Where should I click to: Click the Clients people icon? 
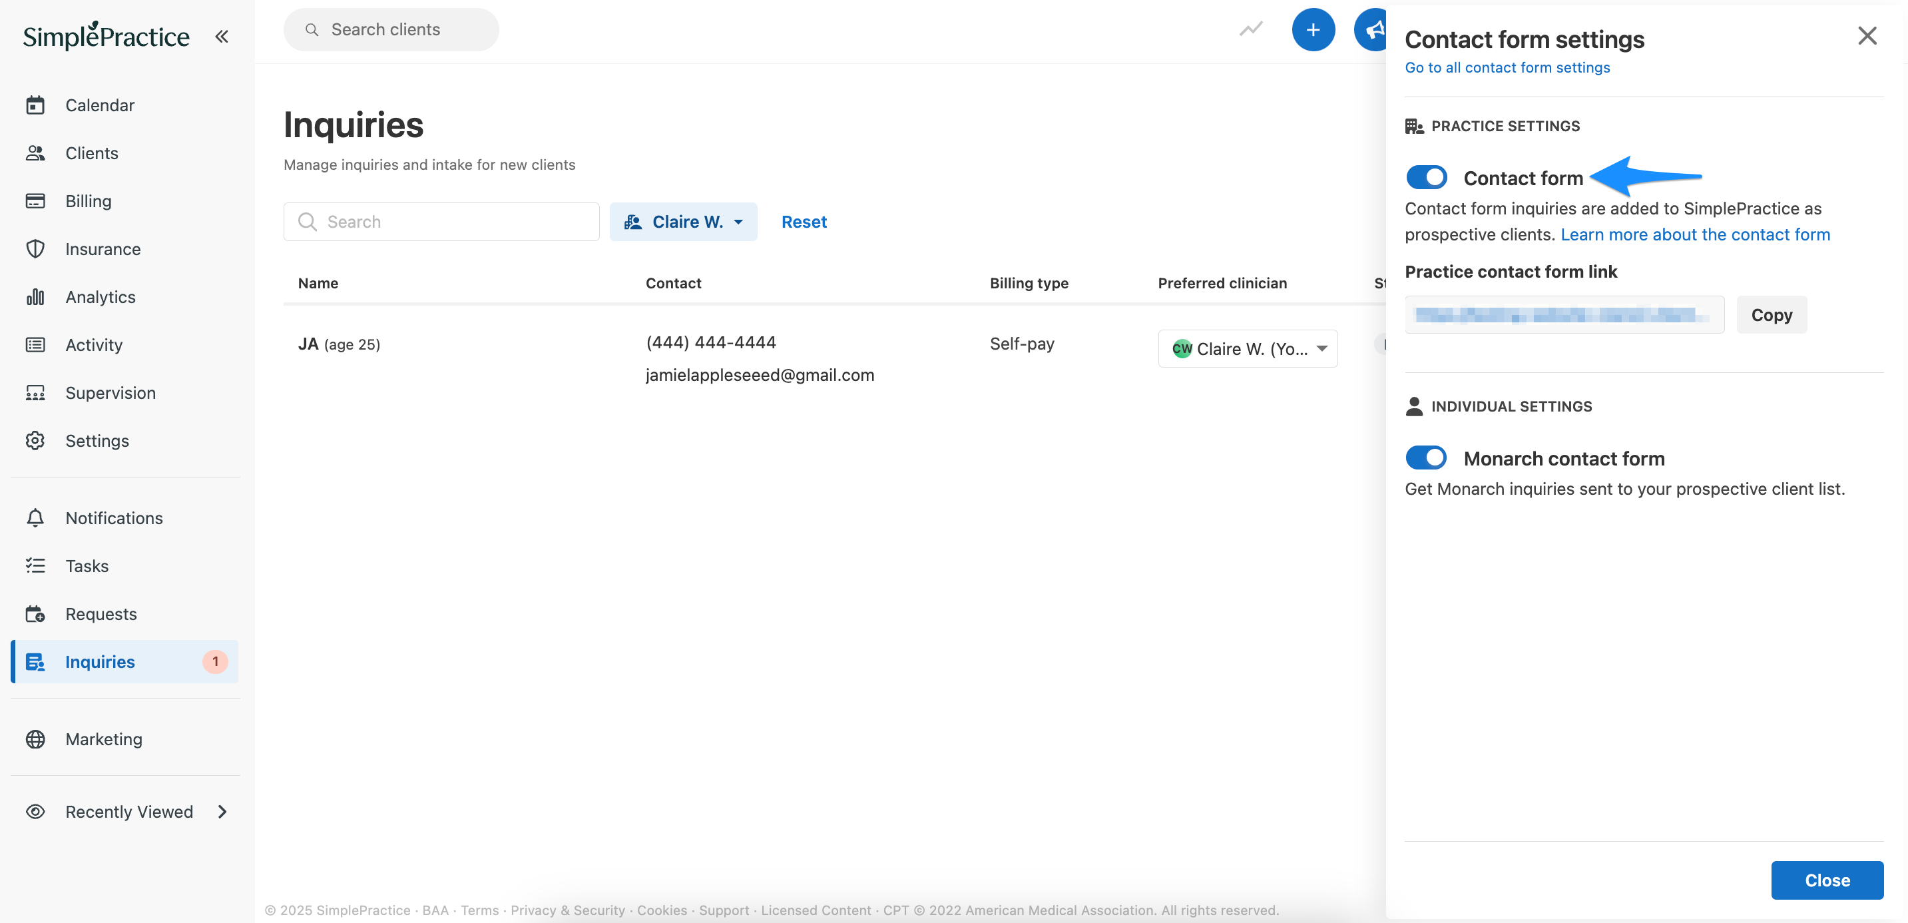pos(35,153)
